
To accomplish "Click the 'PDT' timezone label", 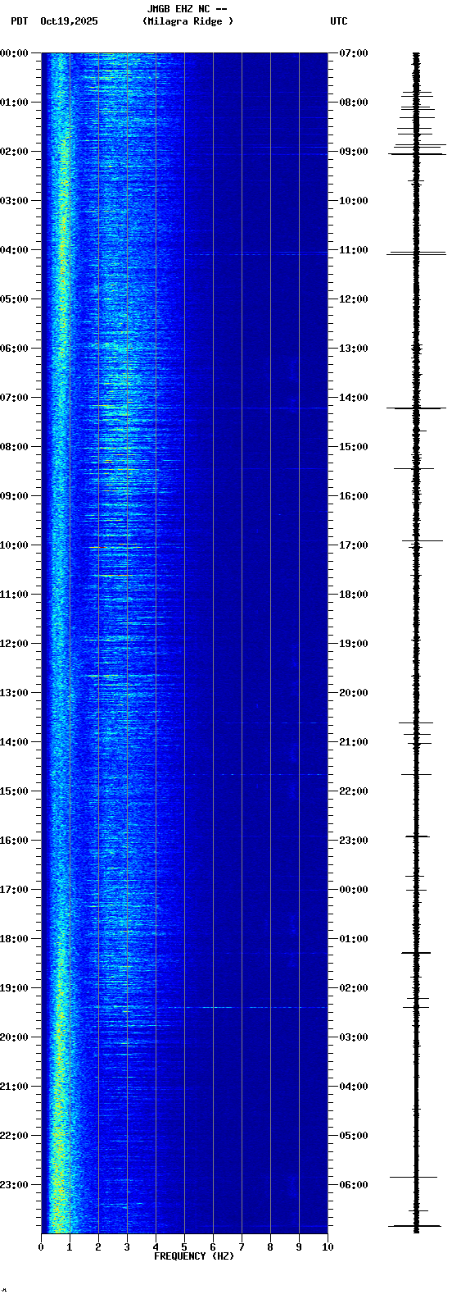I will (19, 21).
